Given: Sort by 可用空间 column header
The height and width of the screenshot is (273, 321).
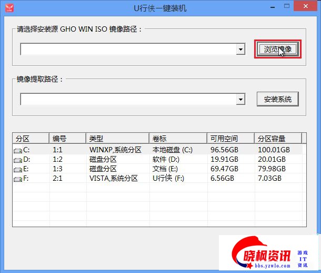Looking at the screenshot, I should (x=230, y=139).
